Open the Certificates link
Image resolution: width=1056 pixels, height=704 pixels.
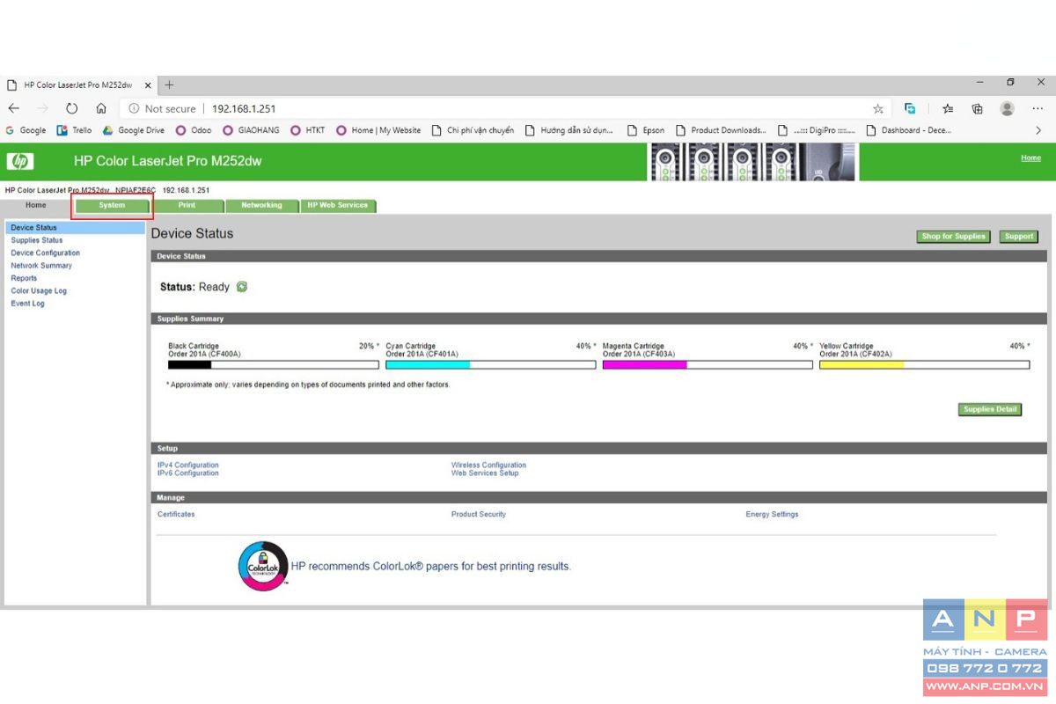(x=176, y=515)
